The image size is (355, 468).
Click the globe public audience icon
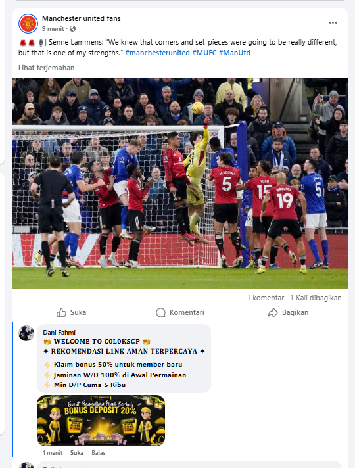72,29
